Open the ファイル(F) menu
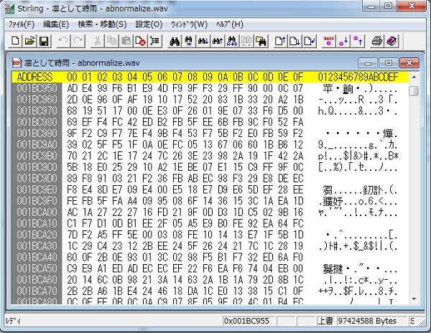Image resolution: width=431 pixels, height=333 pixels. pyautogui.click(x=22, y=24)
